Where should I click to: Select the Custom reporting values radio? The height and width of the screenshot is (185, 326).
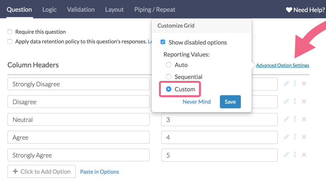(x=169, y=89)
